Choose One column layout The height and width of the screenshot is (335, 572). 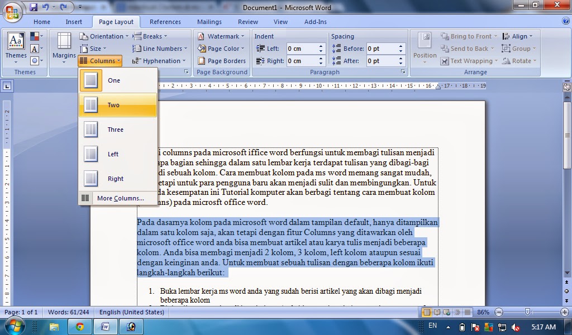coord(118,80)
